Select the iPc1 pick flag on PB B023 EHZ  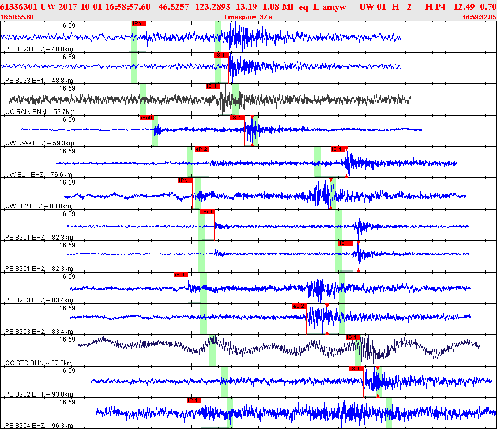pyautogui.click(x=139, y=24)
